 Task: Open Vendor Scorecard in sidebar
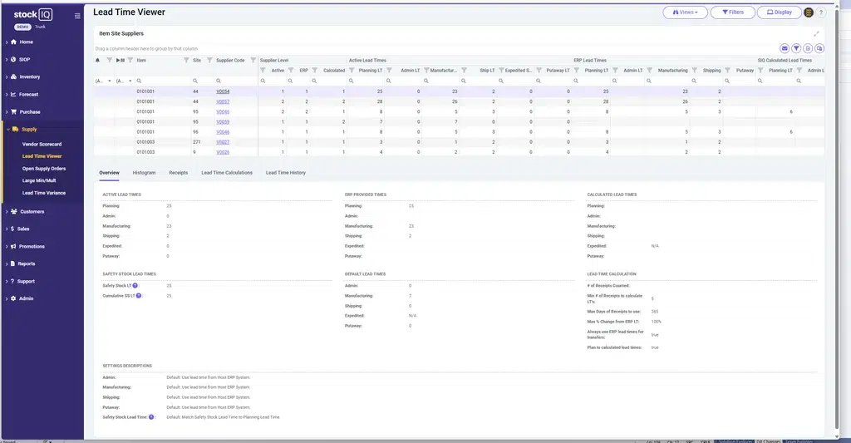pyautogui.click(x=42, y=145)
